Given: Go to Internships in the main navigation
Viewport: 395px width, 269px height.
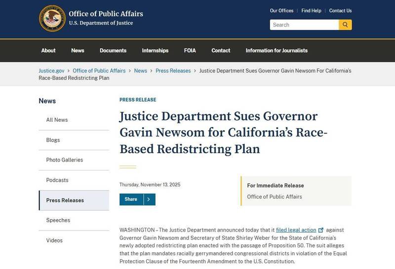Looking at the screenshot, I should (x=155, y=50).
